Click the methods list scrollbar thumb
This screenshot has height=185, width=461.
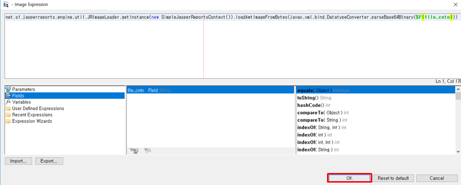click(x=458, y=96)
